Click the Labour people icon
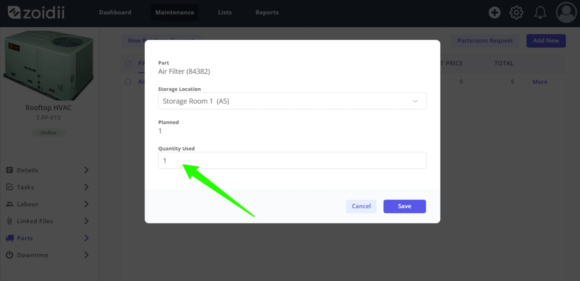The image size is (580, 281). [x=10, y=204]
